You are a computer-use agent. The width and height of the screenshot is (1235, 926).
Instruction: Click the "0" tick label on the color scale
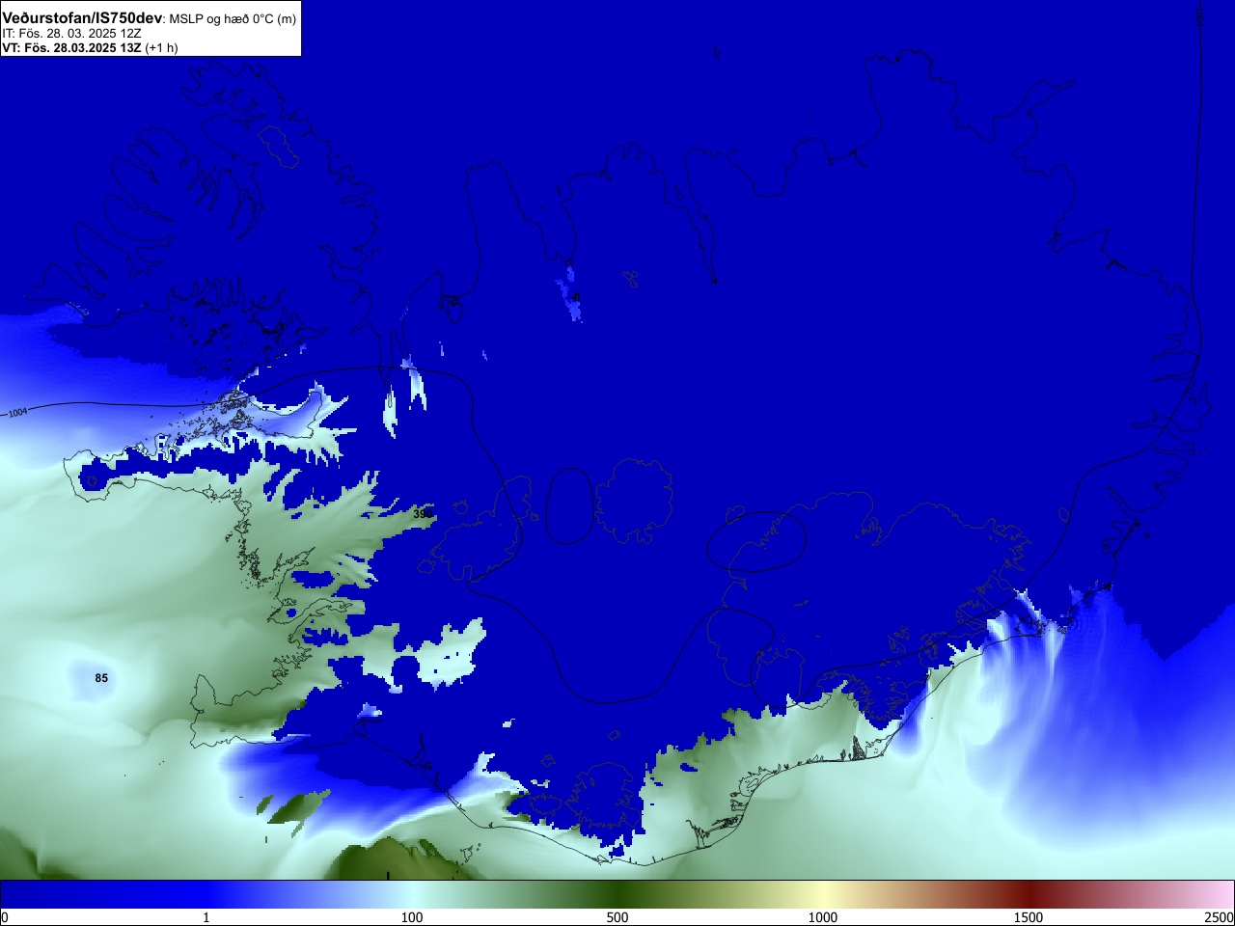[4, 917]
